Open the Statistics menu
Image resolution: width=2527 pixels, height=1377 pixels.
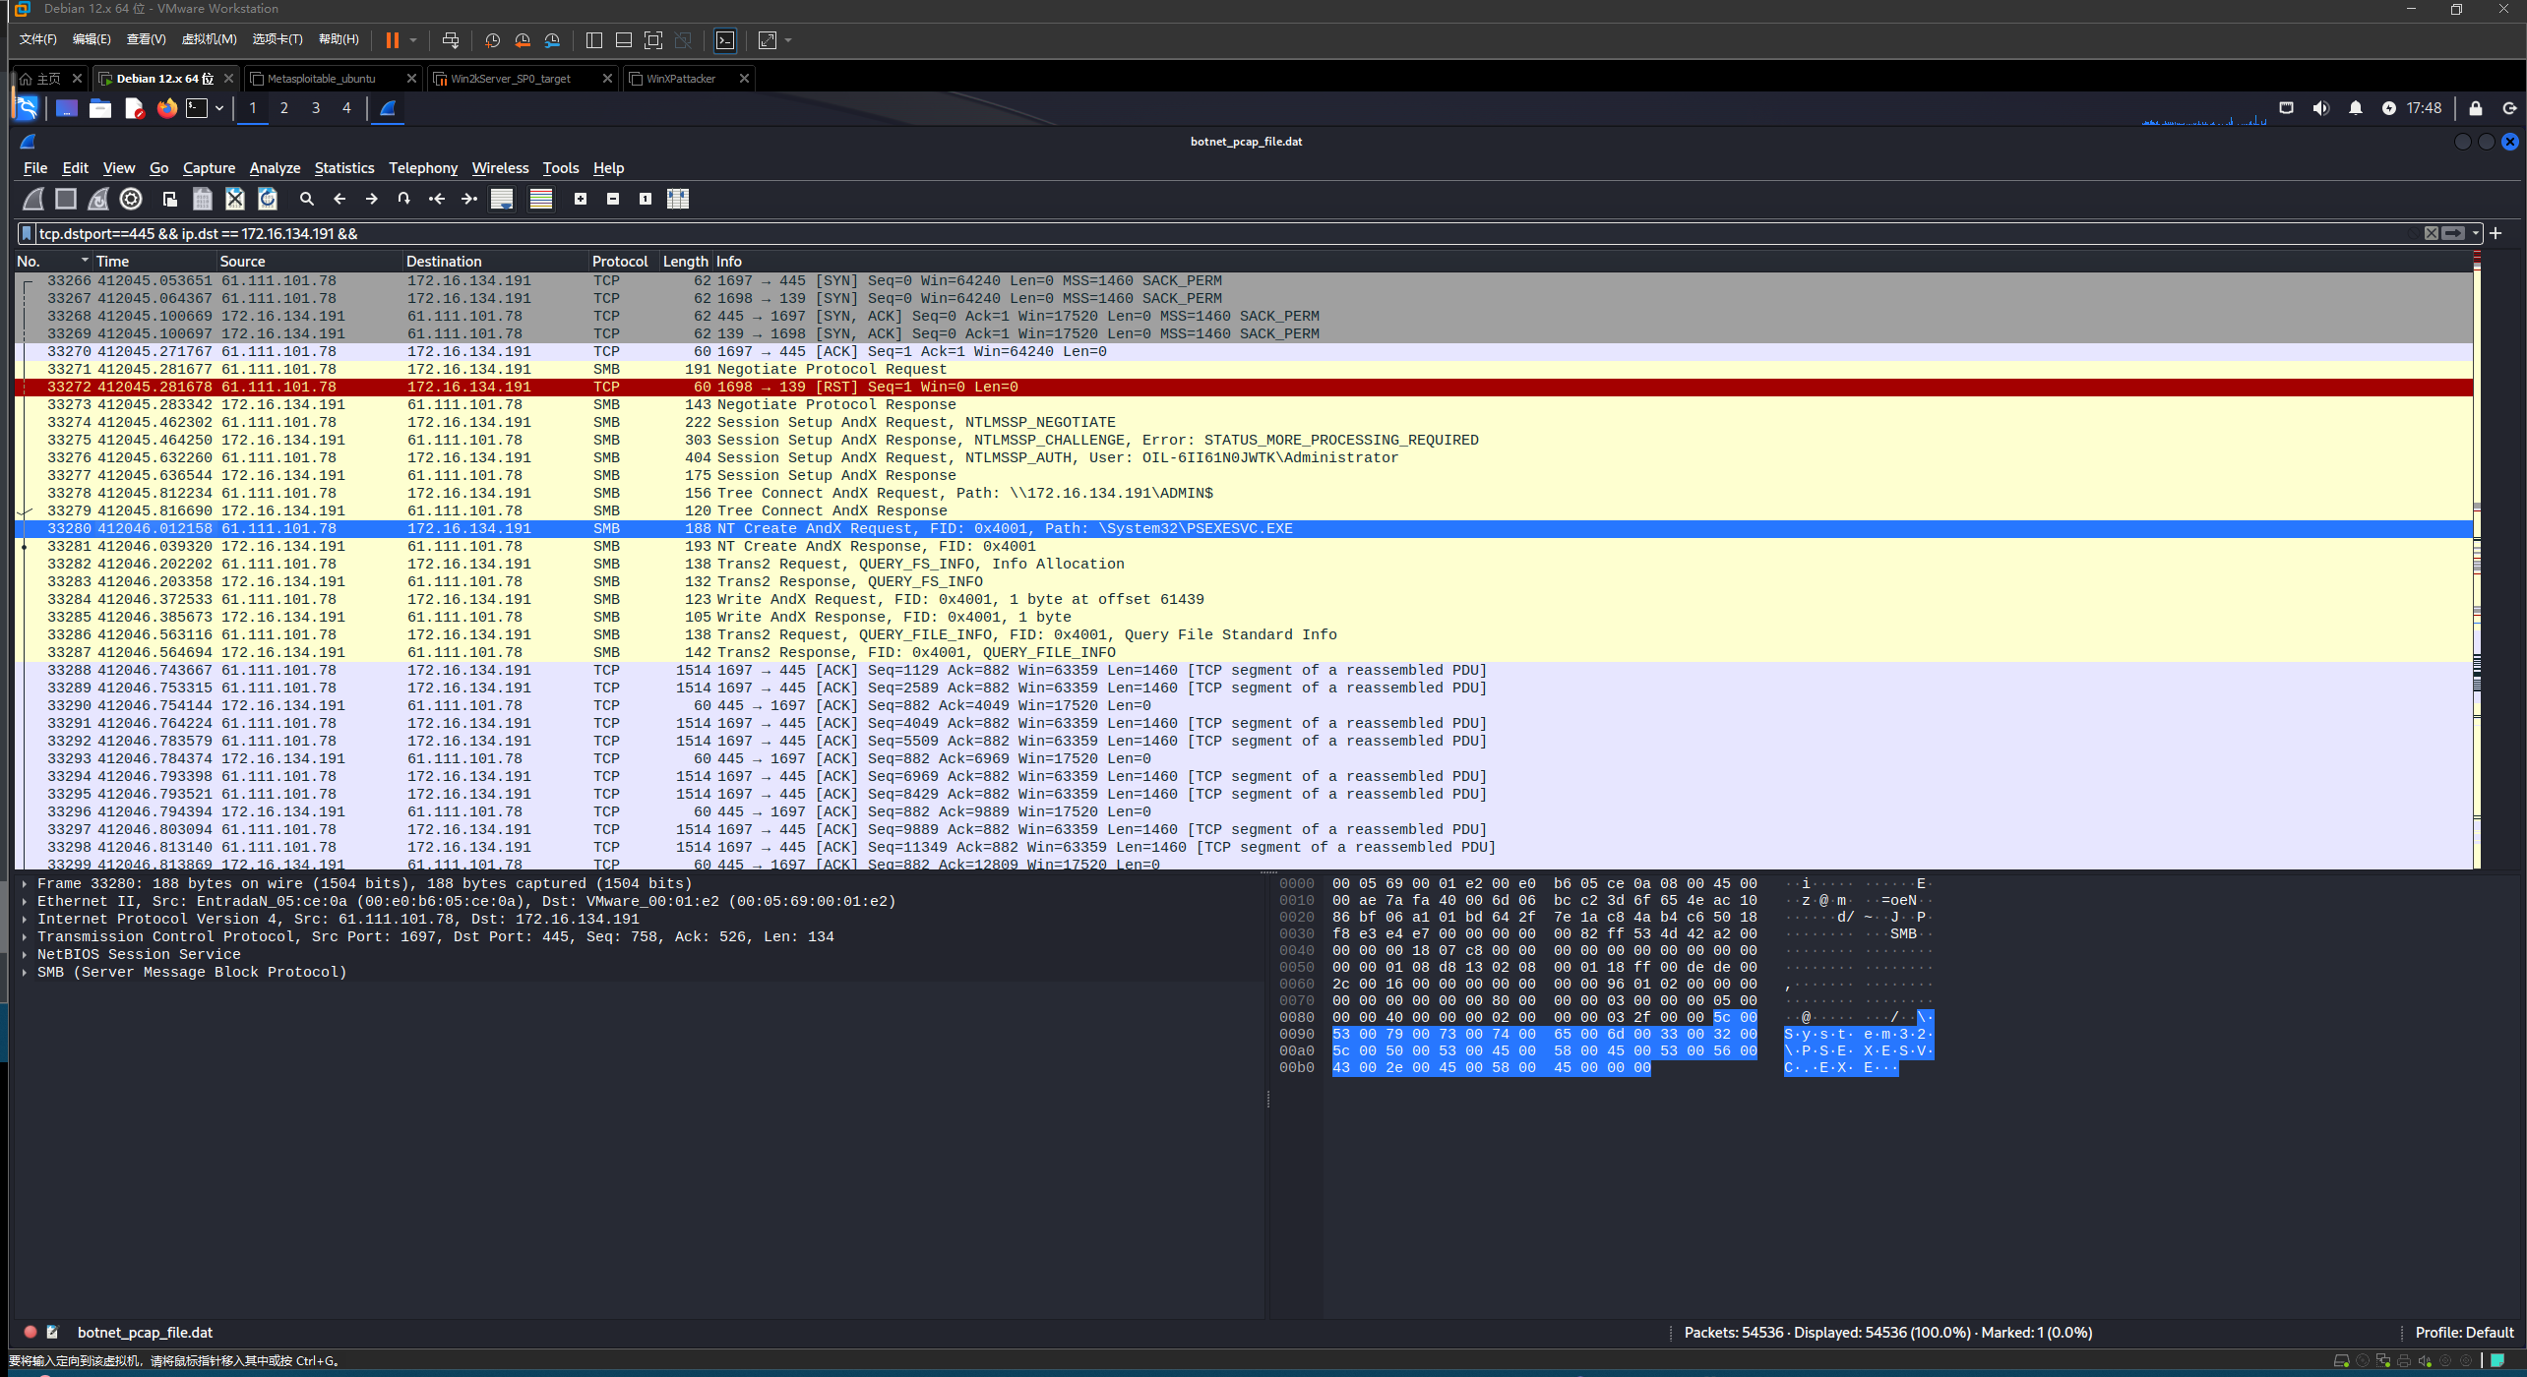pos(343,168)
